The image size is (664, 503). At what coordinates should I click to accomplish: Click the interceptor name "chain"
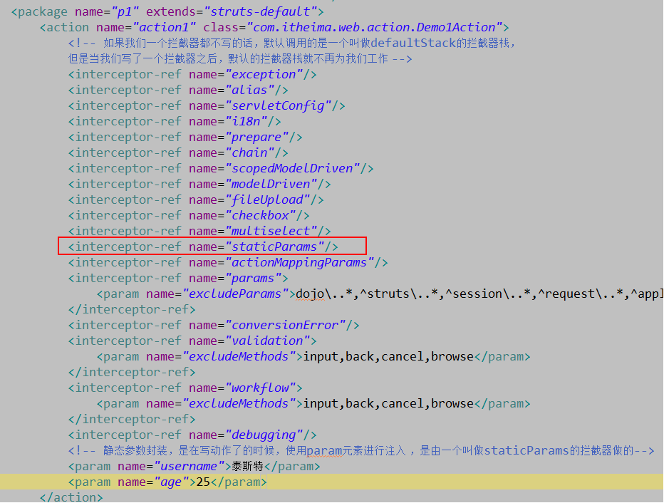(250, 153)
